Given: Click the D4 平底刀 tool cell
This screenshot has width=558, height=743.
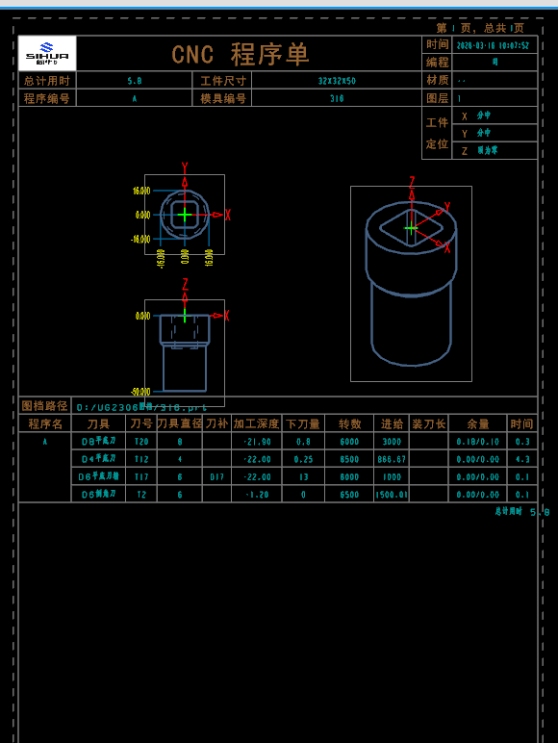Looking at the screenshot, I should coord(98,459).
